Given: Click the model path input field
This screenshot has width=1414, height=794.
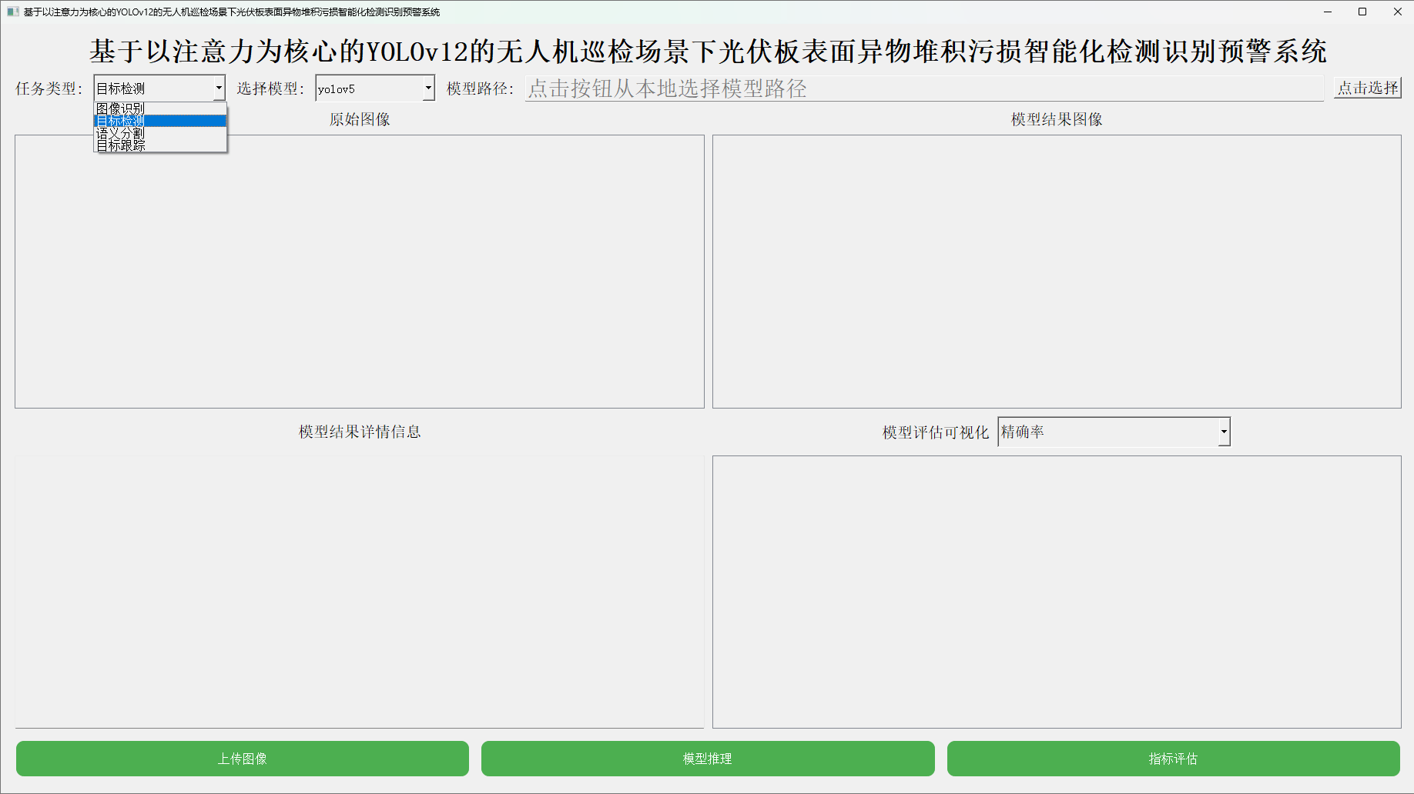Looking at the screenshot, I should (924, 88).
